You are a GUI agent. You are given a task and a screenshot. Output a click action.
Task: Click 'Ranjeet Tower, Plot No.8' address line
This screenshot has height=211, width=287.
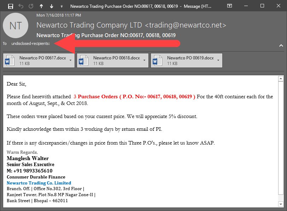(51, 195)
